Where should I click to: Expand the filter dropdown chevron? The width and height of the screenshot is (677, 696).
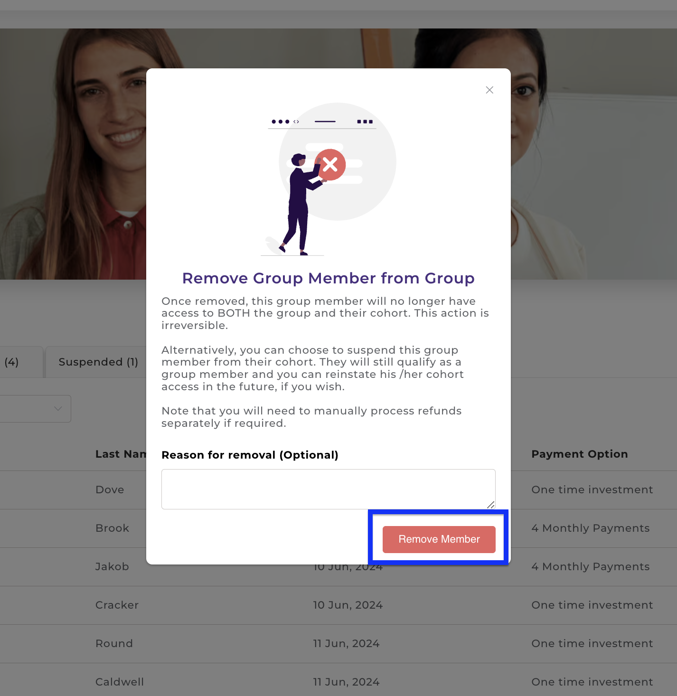click(58, 409)
